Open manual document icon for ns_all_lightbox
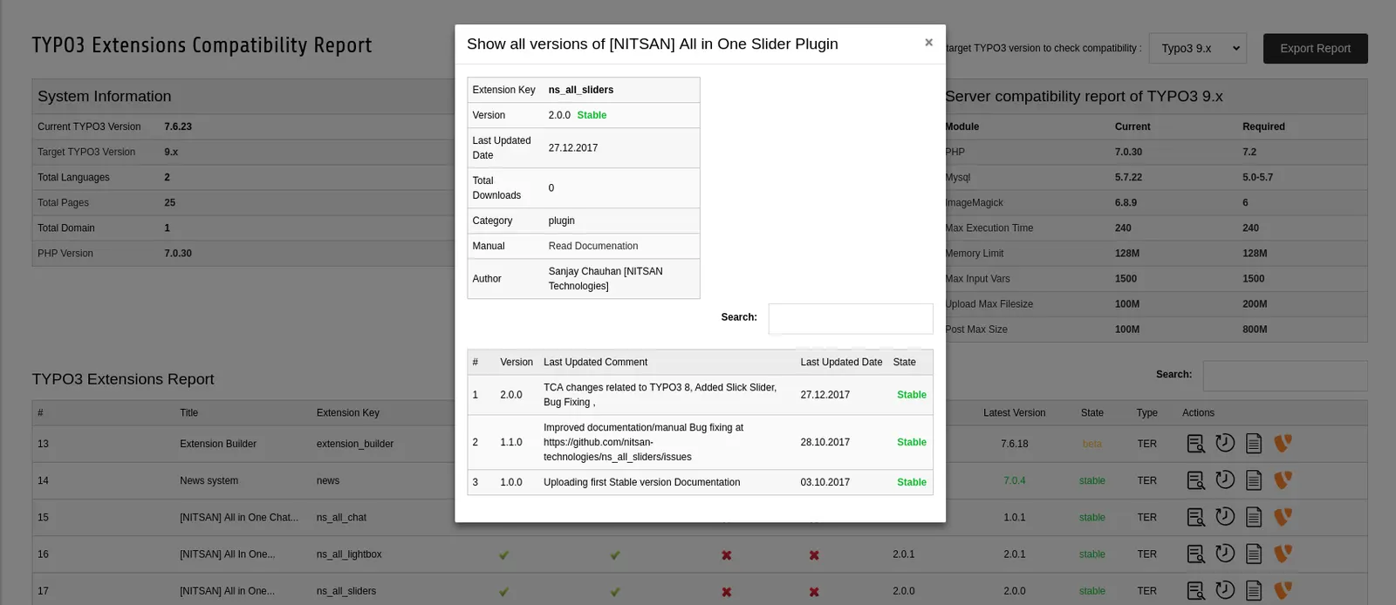The image size is (1396, 605). click(1254, 554)
